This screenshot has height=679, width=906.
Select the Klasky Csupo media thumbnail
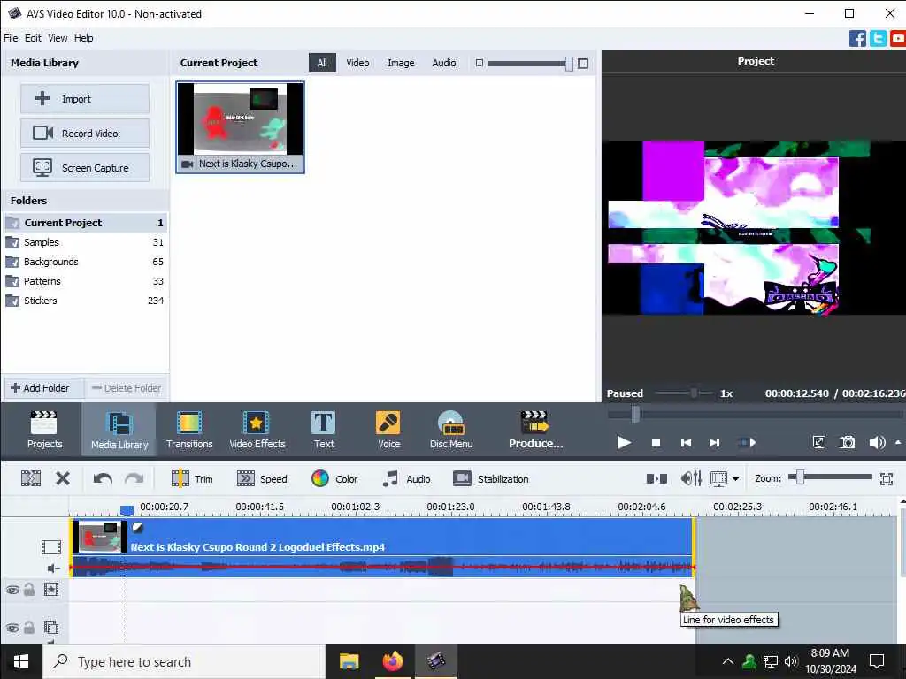pos(240,127)
